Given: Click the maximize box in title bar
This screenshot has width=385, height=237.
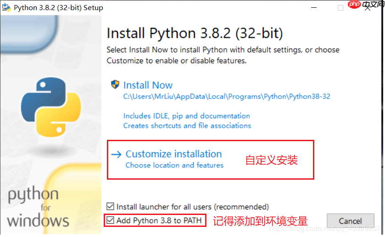Looking at the screenshot, I should point(340,8).
